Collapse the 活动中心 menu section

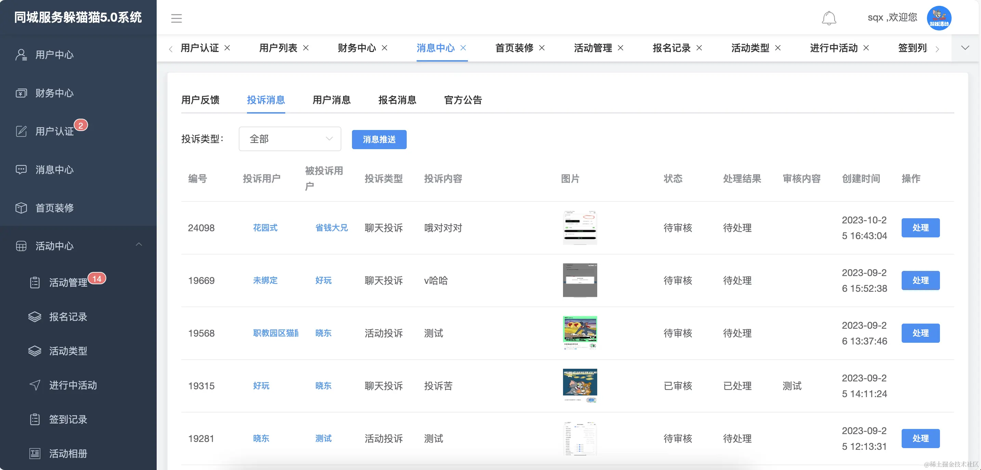[x=139, y=245]
